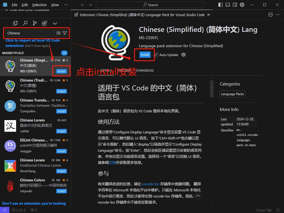This screenshot has height=213, width=284.
Task: Install Chinese Translation by Compulim
Action: click(x=61, y=111)
